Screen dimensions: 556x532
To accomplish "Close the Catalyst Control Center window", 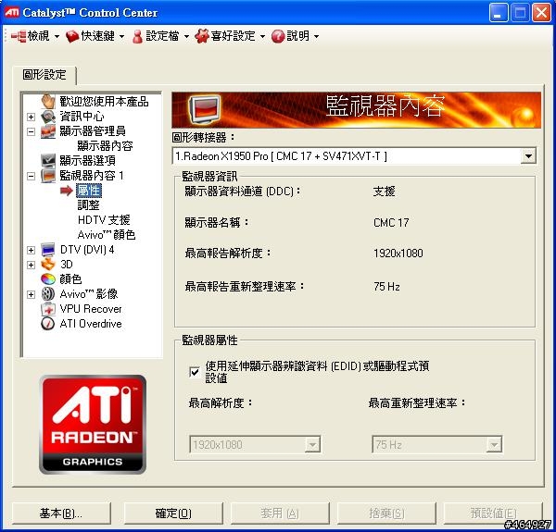I will (x=541, y=13).
